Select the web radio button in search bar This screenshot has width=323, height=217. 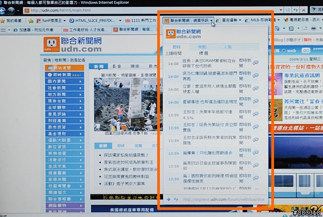pyautogui.click(x=284, y=51)
